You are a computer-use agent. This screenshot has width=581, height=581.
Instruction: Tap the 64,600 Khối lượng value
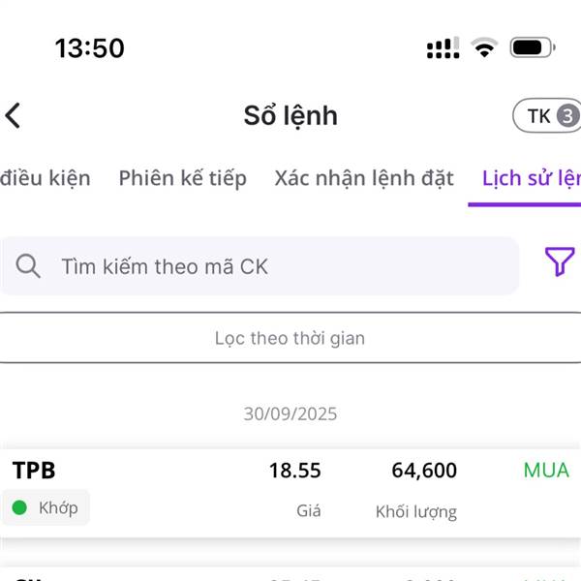point(424,471)
